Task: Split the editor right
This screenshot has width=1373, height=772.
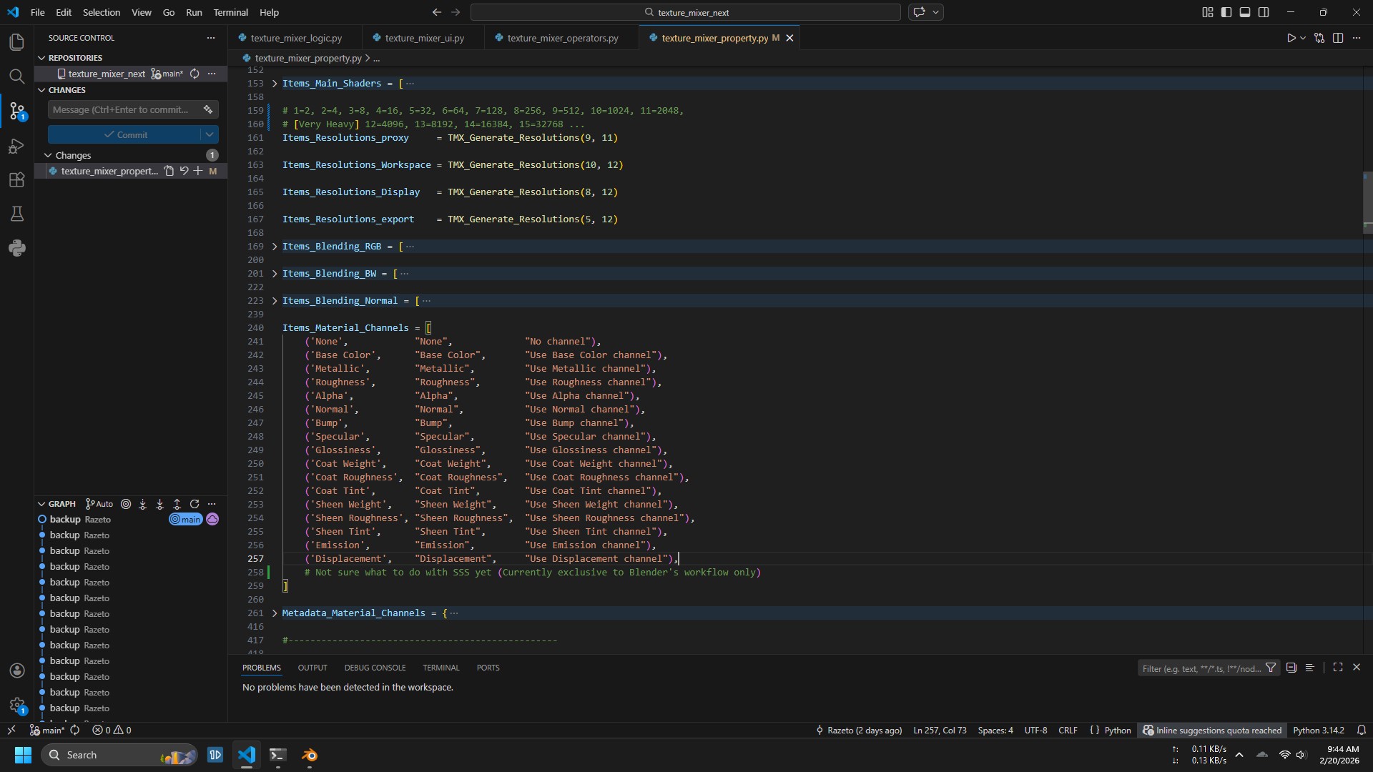Action: point(1338,38)
